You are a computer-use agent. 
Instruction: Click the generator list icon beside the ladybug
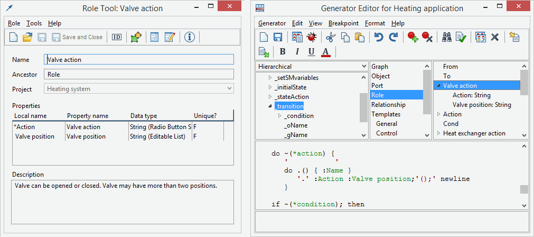pos(297,37)
